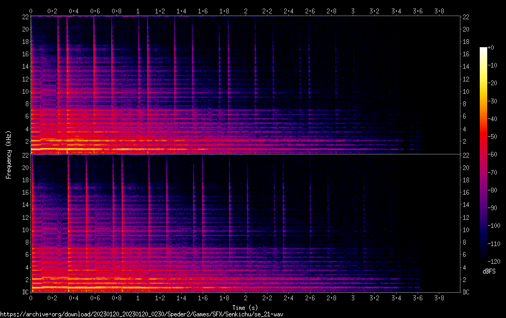Select the -10 tick on the dBFS scale
The width and height of the screenshot is (506, 318).
[x=496, y=66]
